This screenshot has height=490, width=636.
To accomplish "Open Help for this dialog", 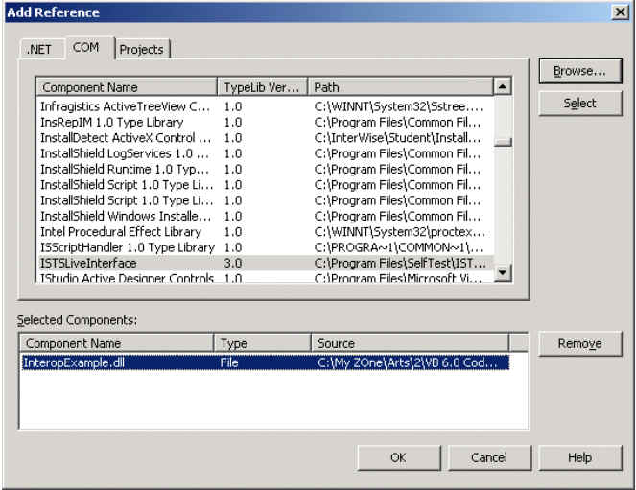I will (x=580, y=458).
